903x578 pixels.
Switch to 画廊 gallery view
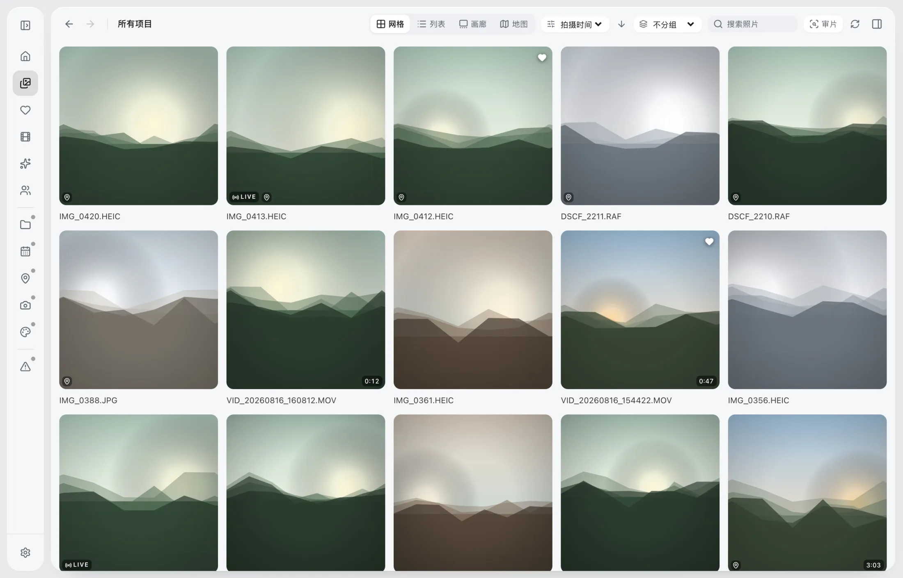tap(473, 24)
